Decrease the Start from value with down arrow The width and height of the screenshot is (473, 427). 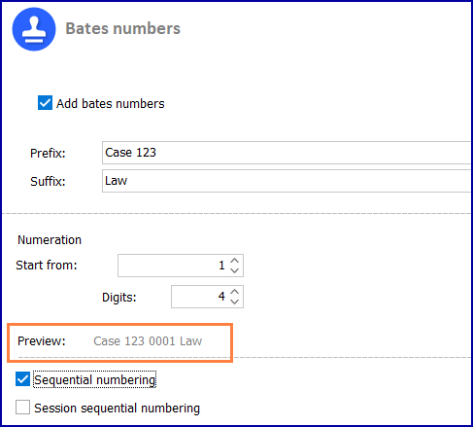pyautogui.click(x=235, y=270)
